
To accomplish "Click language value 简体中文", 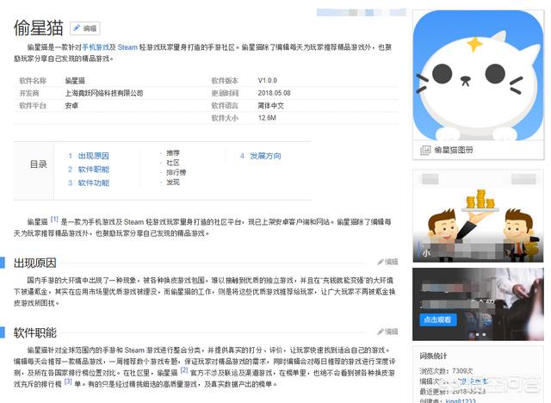I will (270, 105).
